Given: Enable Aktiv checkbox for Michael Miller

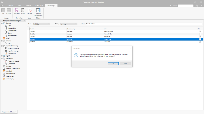Looking at the screenshot, I should click(200, 34).
